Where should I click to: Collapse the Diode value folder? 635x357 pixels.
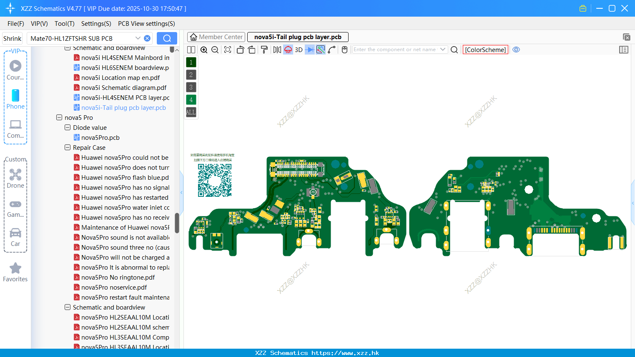68,128
